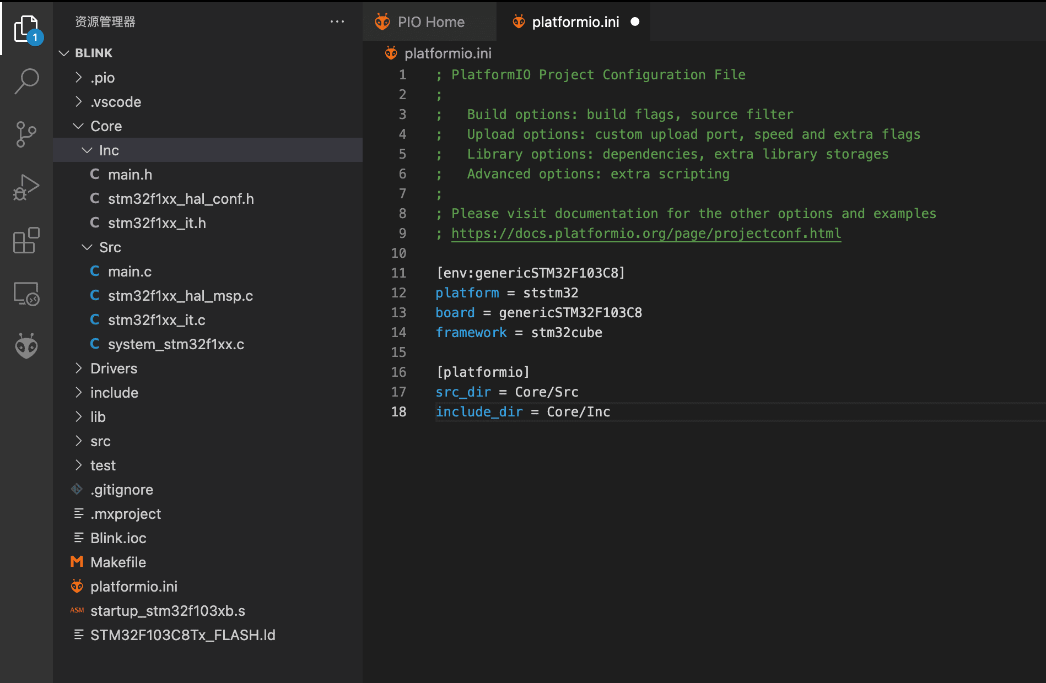The width and height of the screenshot is (1046, 683).
Task: Click the explorer more actions ellipsis
Action: (337, 21)
